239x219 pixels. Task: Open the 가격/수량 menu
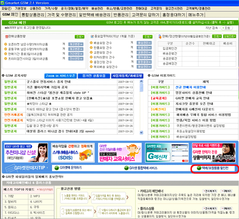(x=51, y=9)
